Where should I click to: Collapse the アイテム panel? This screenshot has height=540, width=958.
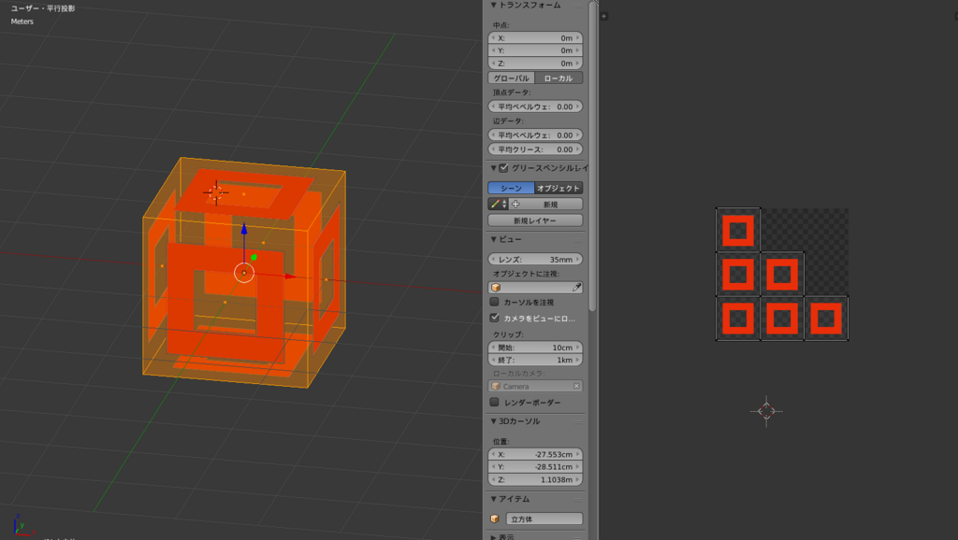pyautogui.click(x=494, y=499)
